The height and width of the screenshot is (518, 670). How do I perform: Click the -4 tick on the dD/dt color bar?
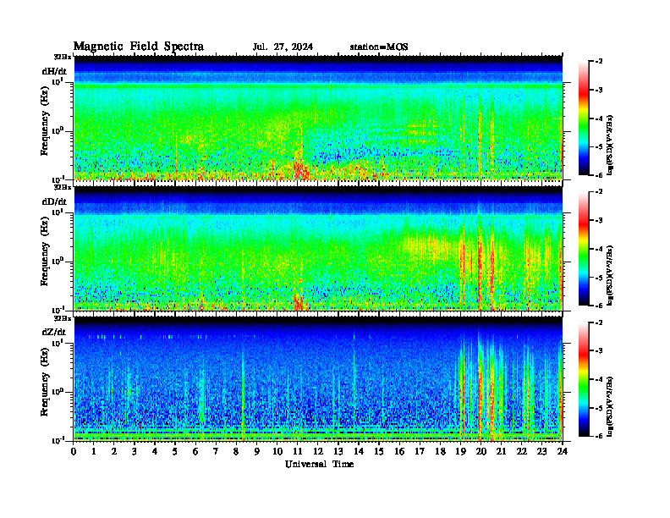tap(597, 249)
